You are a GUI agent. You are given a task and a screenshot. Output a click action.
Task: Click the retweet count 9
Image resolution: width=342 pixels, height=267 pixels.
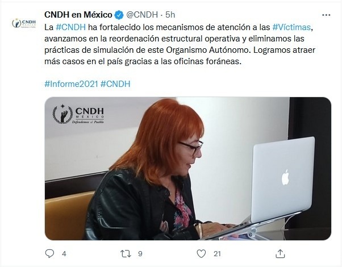pyautogui.click(x=140, y=254)
